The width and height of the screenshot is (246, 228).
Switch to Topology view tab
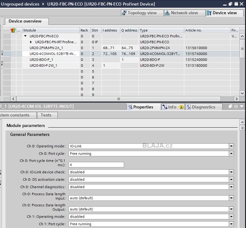coord(142,13)
